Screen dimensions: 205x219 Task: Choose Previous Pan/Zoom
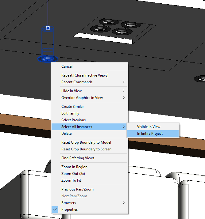point(90,189)
